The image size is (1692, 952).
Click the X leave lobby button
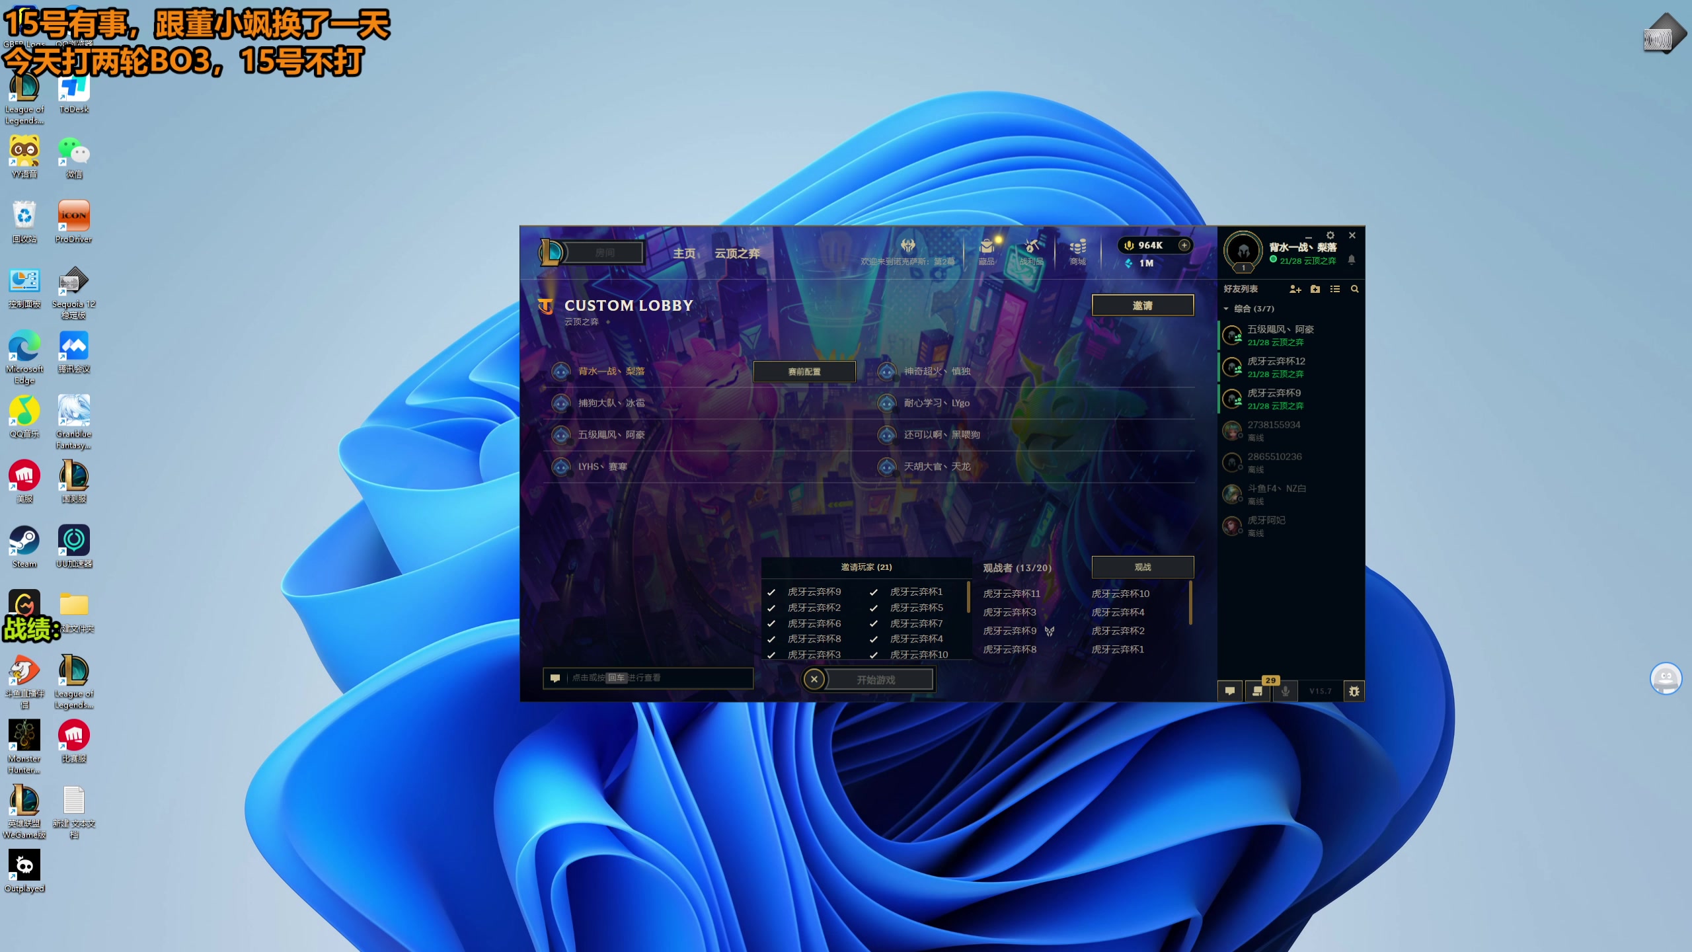[814, 679]
